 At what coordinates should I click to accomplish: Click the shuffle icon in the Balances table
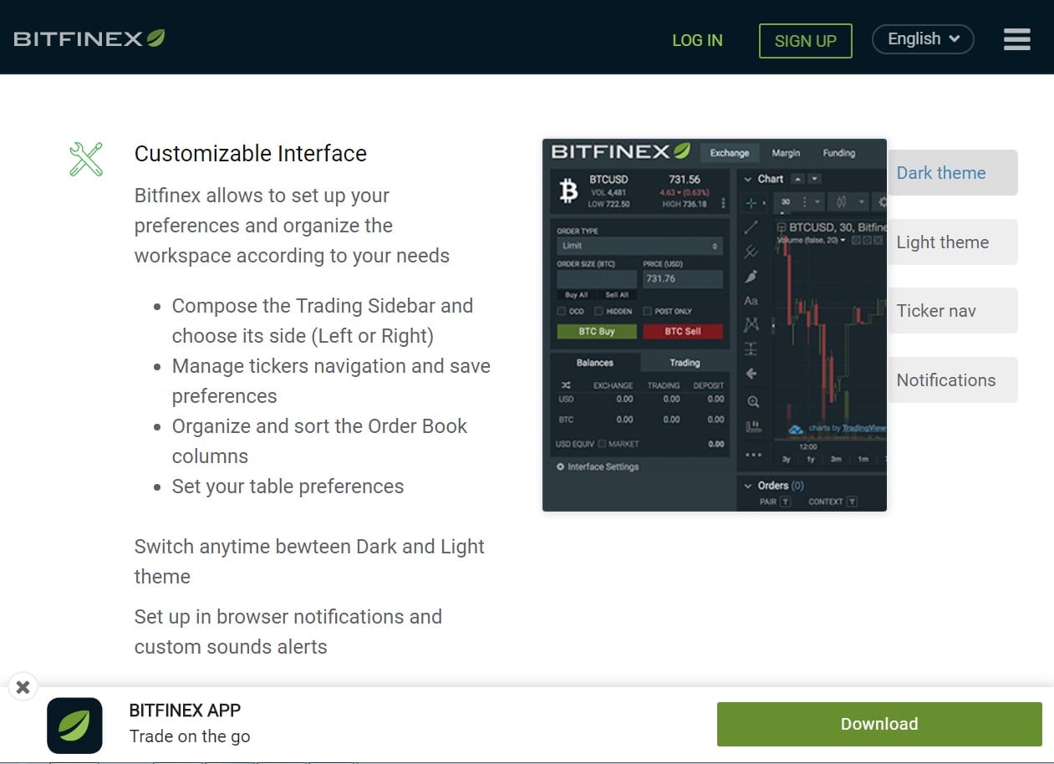[x=566, y=385]
